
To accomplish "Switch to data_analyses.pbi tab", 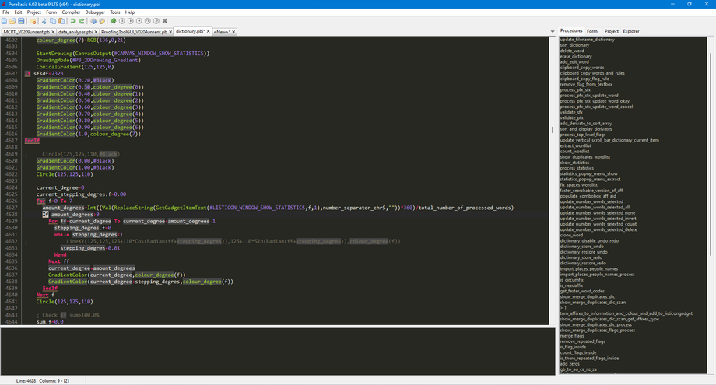I will [x=75, y=32].
